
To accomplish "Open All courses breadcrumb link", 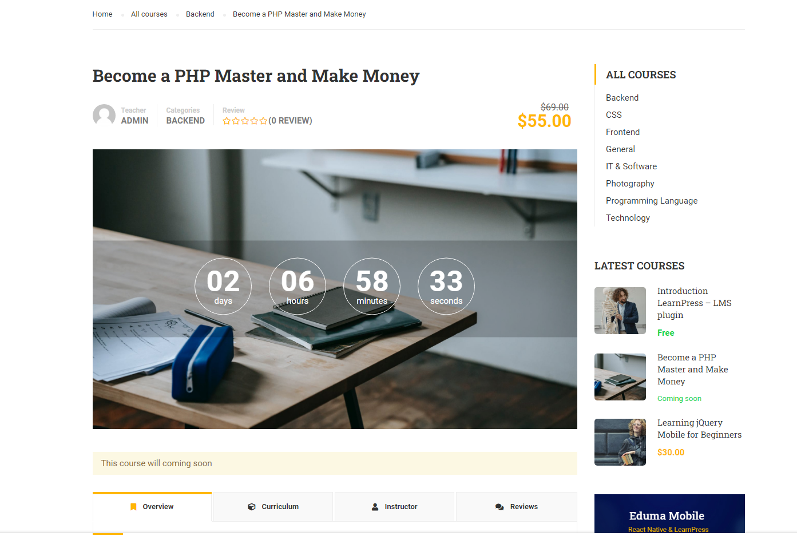I will (149, 14).
